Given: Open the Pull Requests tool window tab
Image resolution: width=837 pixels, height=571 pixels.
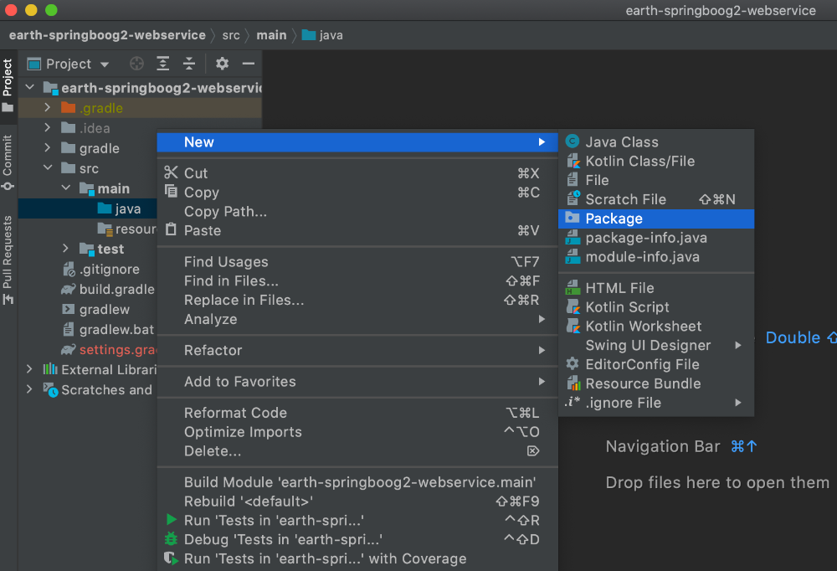Looking at the screenshot, I should pos(8,260).
